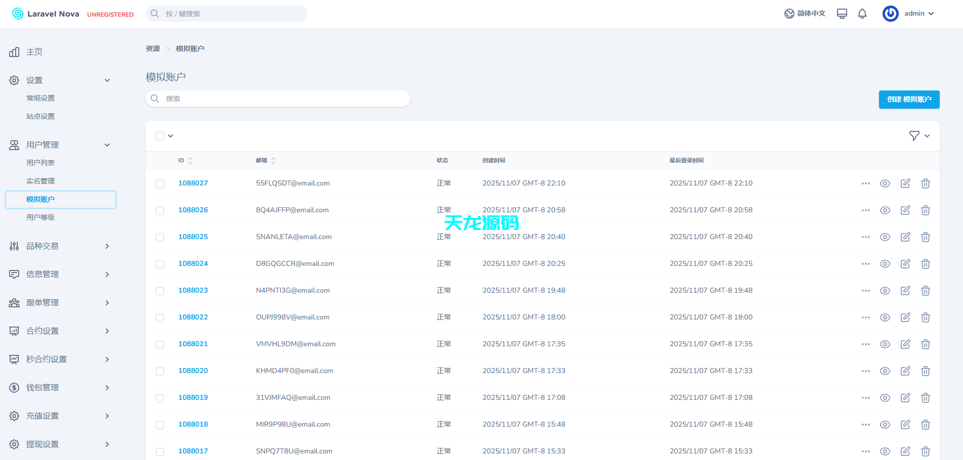Preview row 1088024 with the eye icon

(885, 263)
